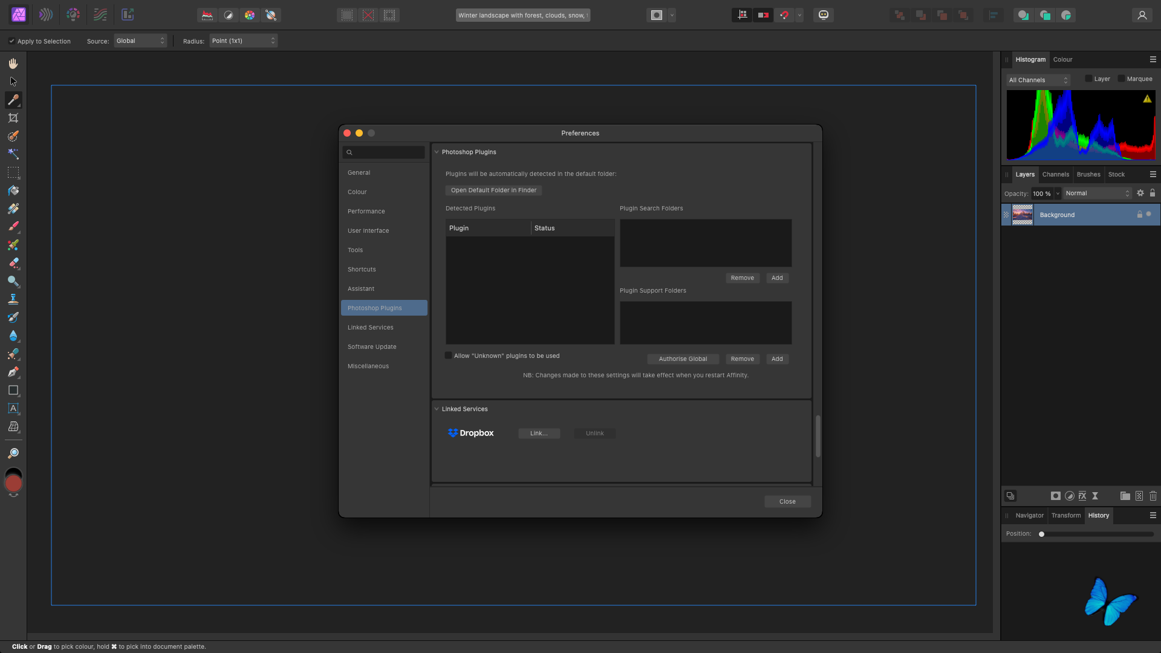The width and height of the screenshot is (1161, 653).
Task: Enable the Marquee histogram checkbox
Action: 1121,79
